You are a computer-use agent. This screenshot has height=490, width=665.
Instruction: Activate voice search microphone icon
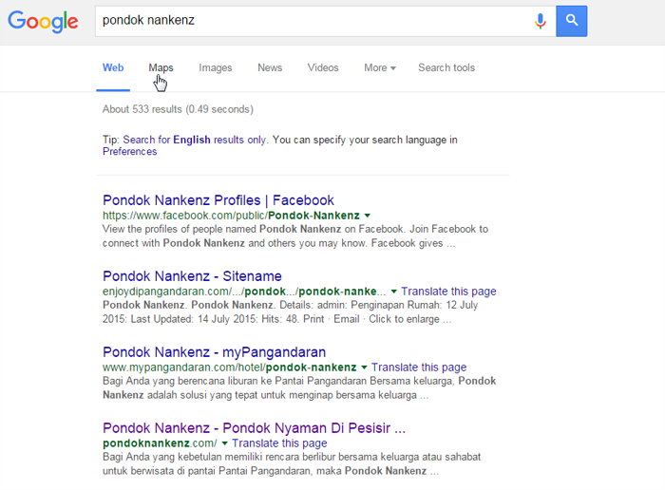point(540,21)
